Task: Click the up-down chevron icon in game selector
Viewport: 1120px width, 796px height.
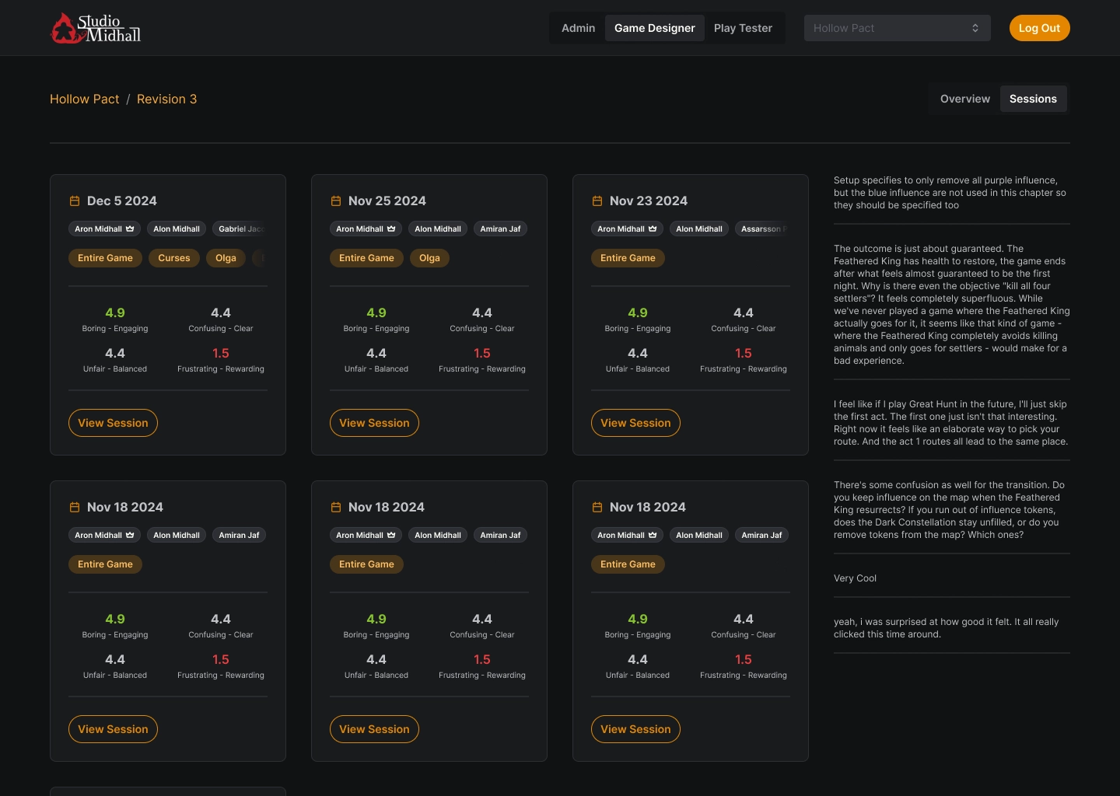Action: (x=975, y=28)
